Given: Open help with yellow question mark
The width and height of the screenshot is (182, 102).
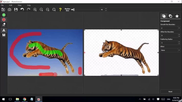Looking at the screenshot, I should pos(60,9).
